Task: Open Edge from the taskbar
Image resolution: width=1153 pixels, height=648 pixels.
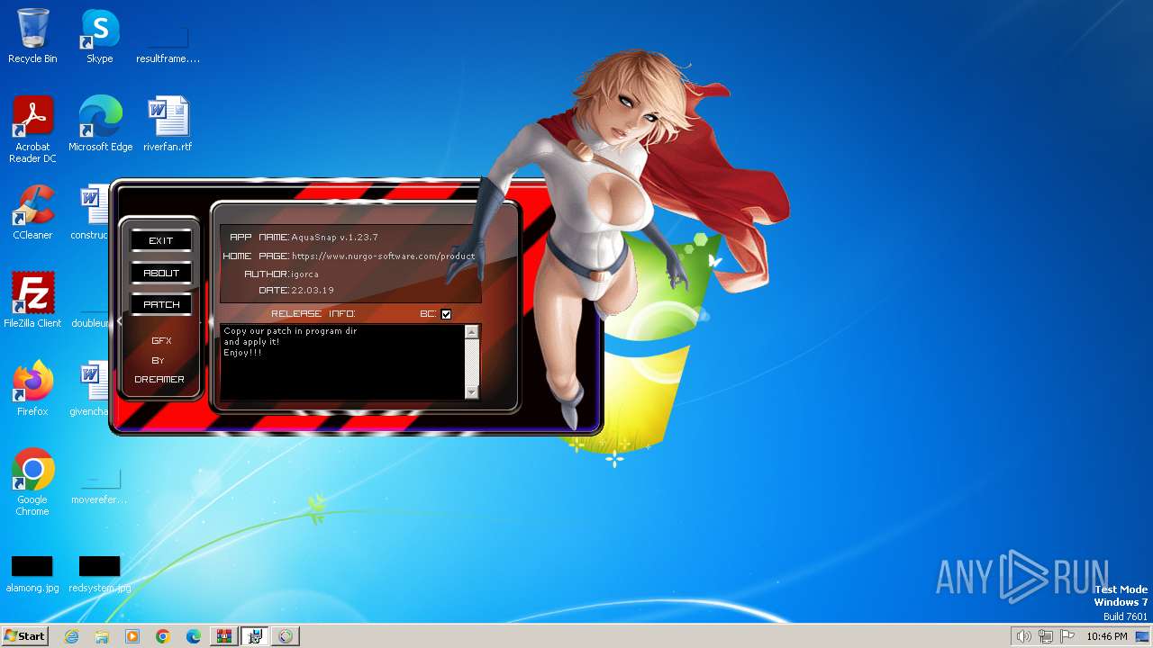Action: 194,636
